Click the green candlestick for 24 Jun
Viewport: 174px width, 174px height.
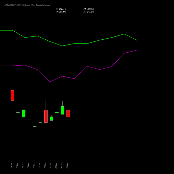click(63, 110)
